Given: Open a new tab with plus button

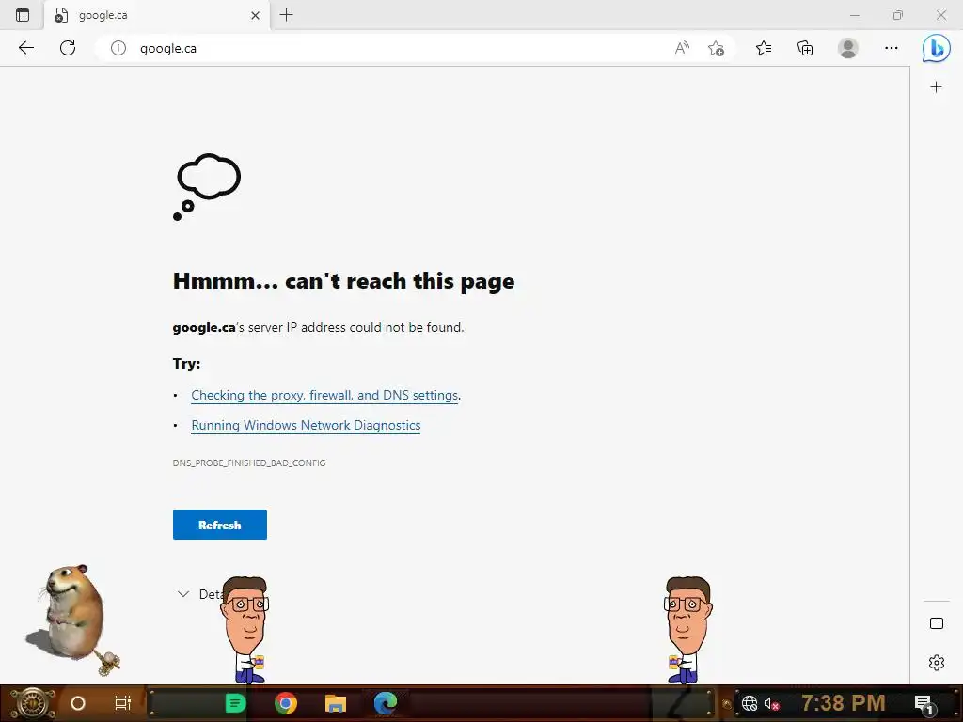Looking at the screenshot, I should point(286,15).
